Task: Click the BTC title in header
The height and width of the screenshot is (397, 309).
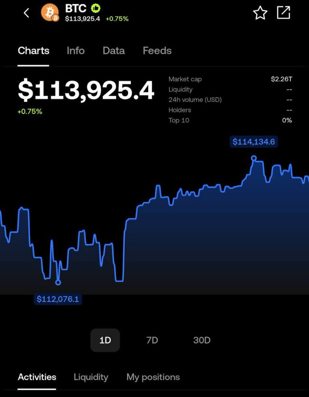Action: click(76, 8)
